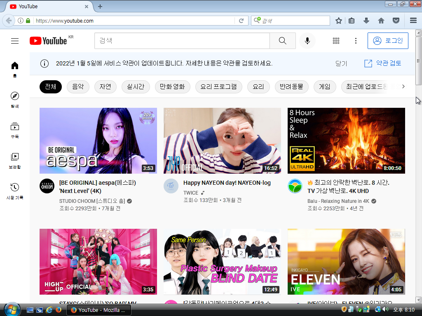Show more filter chips with right chevron
The width and height of the screenshot is (422, 316).
(403, 86)
